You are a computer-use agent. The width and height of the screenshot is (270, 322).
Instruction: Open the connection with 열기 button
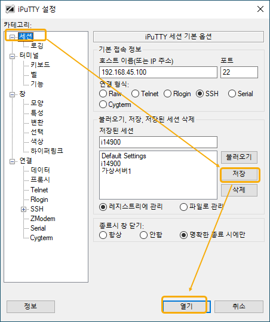pyautogui.click(x=186, y=306)
